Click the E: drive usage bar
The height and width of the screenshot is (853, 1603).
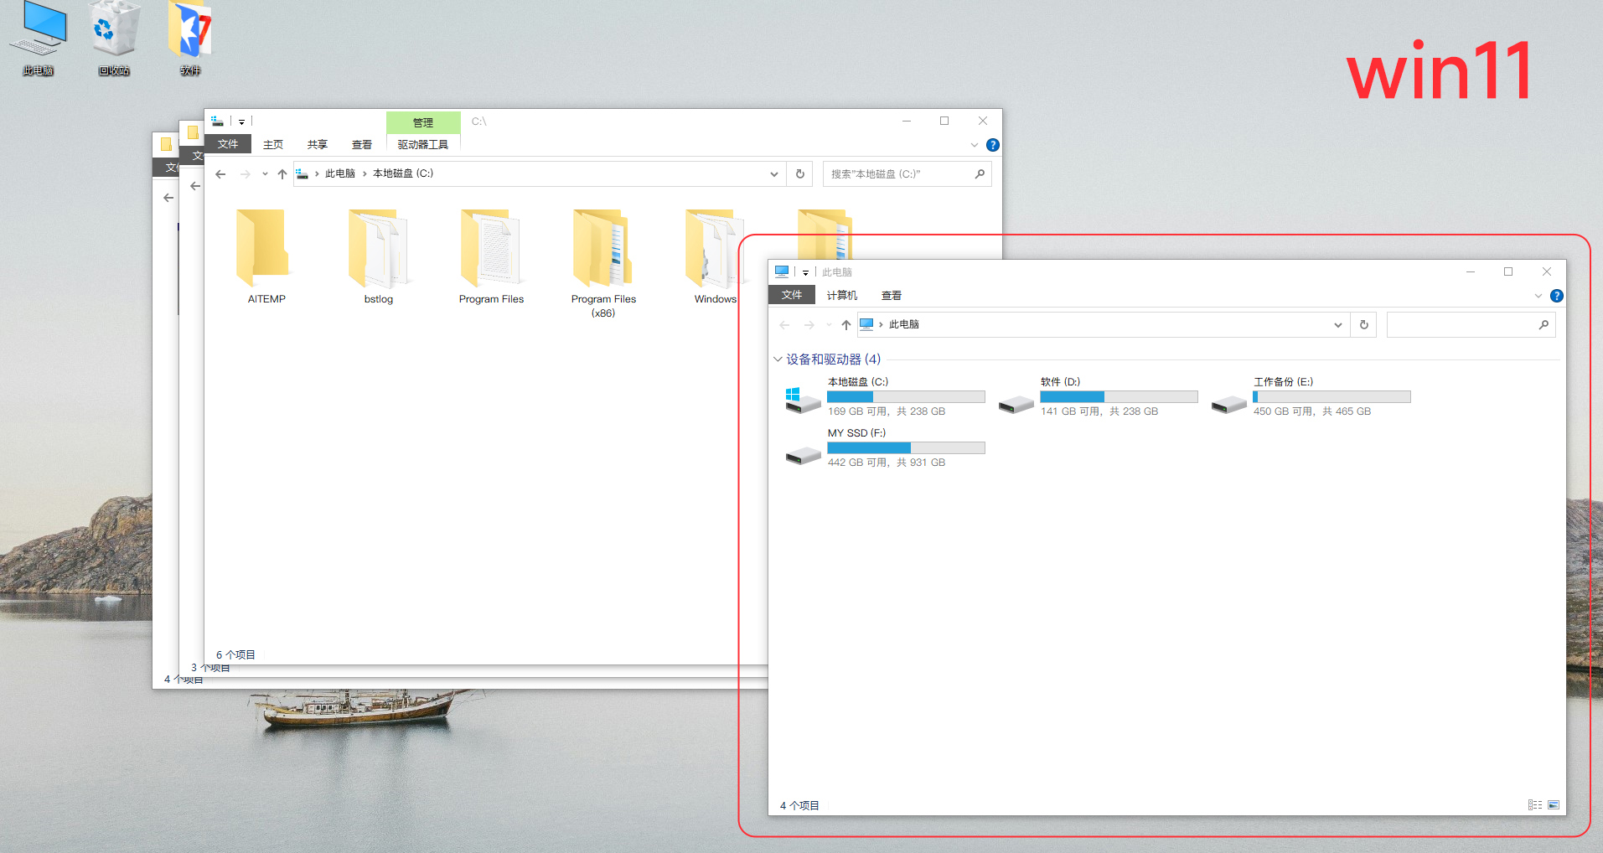coord(1332,396)
